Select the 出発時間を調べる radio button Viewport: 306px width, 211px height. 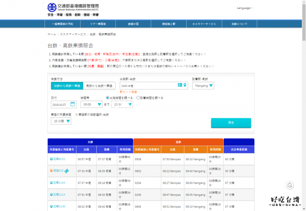coord(107,97)
